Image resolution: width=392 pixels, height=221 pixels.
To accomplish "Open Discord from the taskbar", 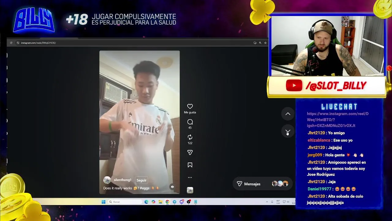I will [182, 202].
